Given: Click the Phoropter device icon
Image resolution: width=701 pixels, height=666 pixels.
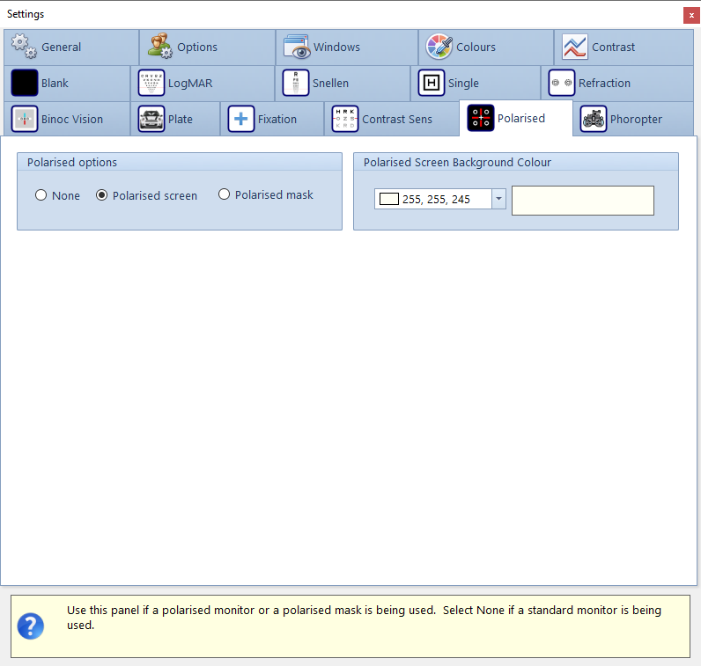Looking at the screenshot, I should [594, 119].
